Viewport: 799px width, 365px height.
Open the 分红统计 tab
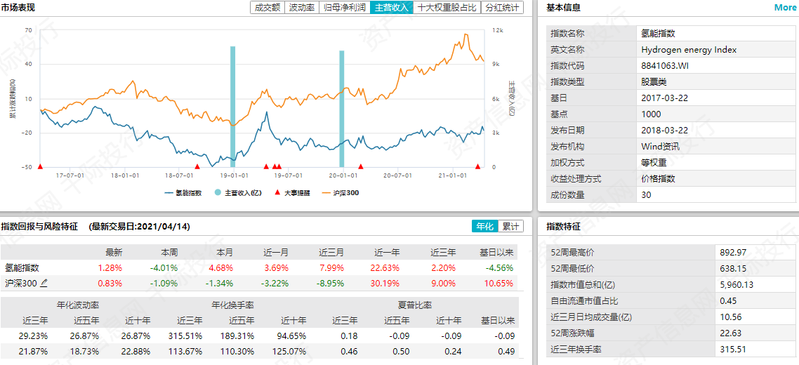[502, 8]
